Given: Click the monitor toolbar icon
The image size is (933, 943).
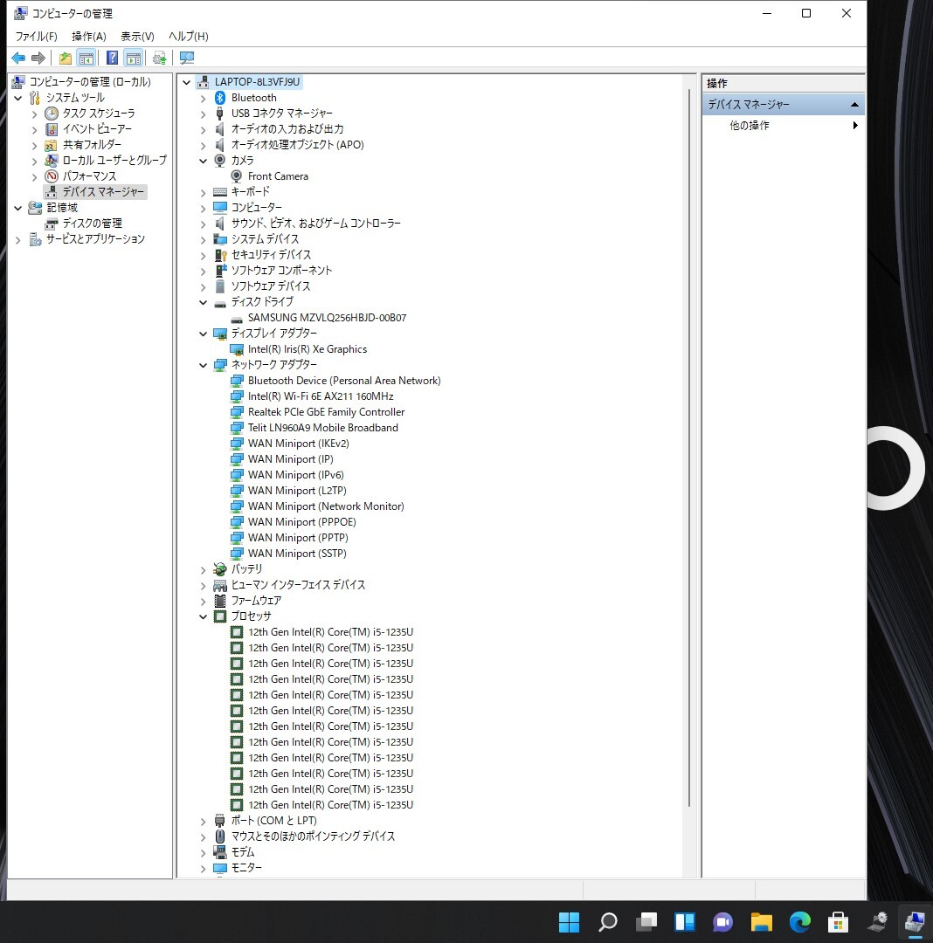Looking at the screenshot, I should (x=187, y=58).
